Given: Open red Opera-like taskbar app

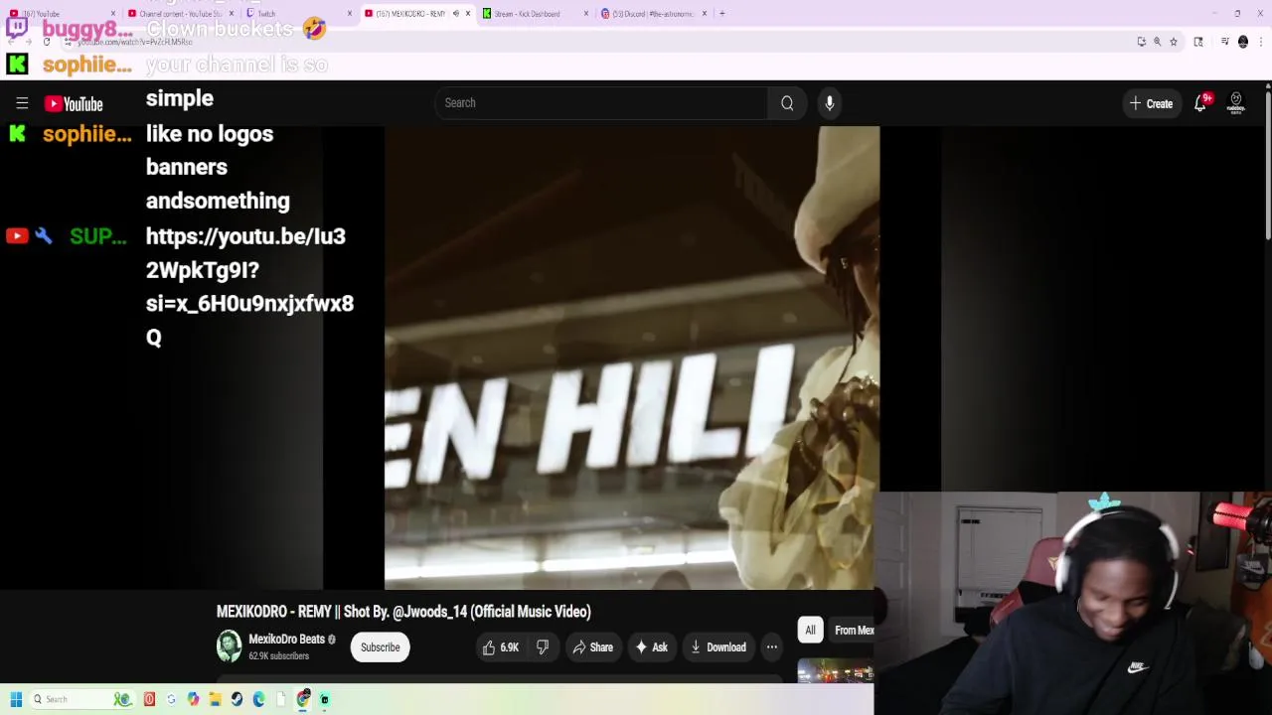Looking at the screenshot, I should point(149,699).
